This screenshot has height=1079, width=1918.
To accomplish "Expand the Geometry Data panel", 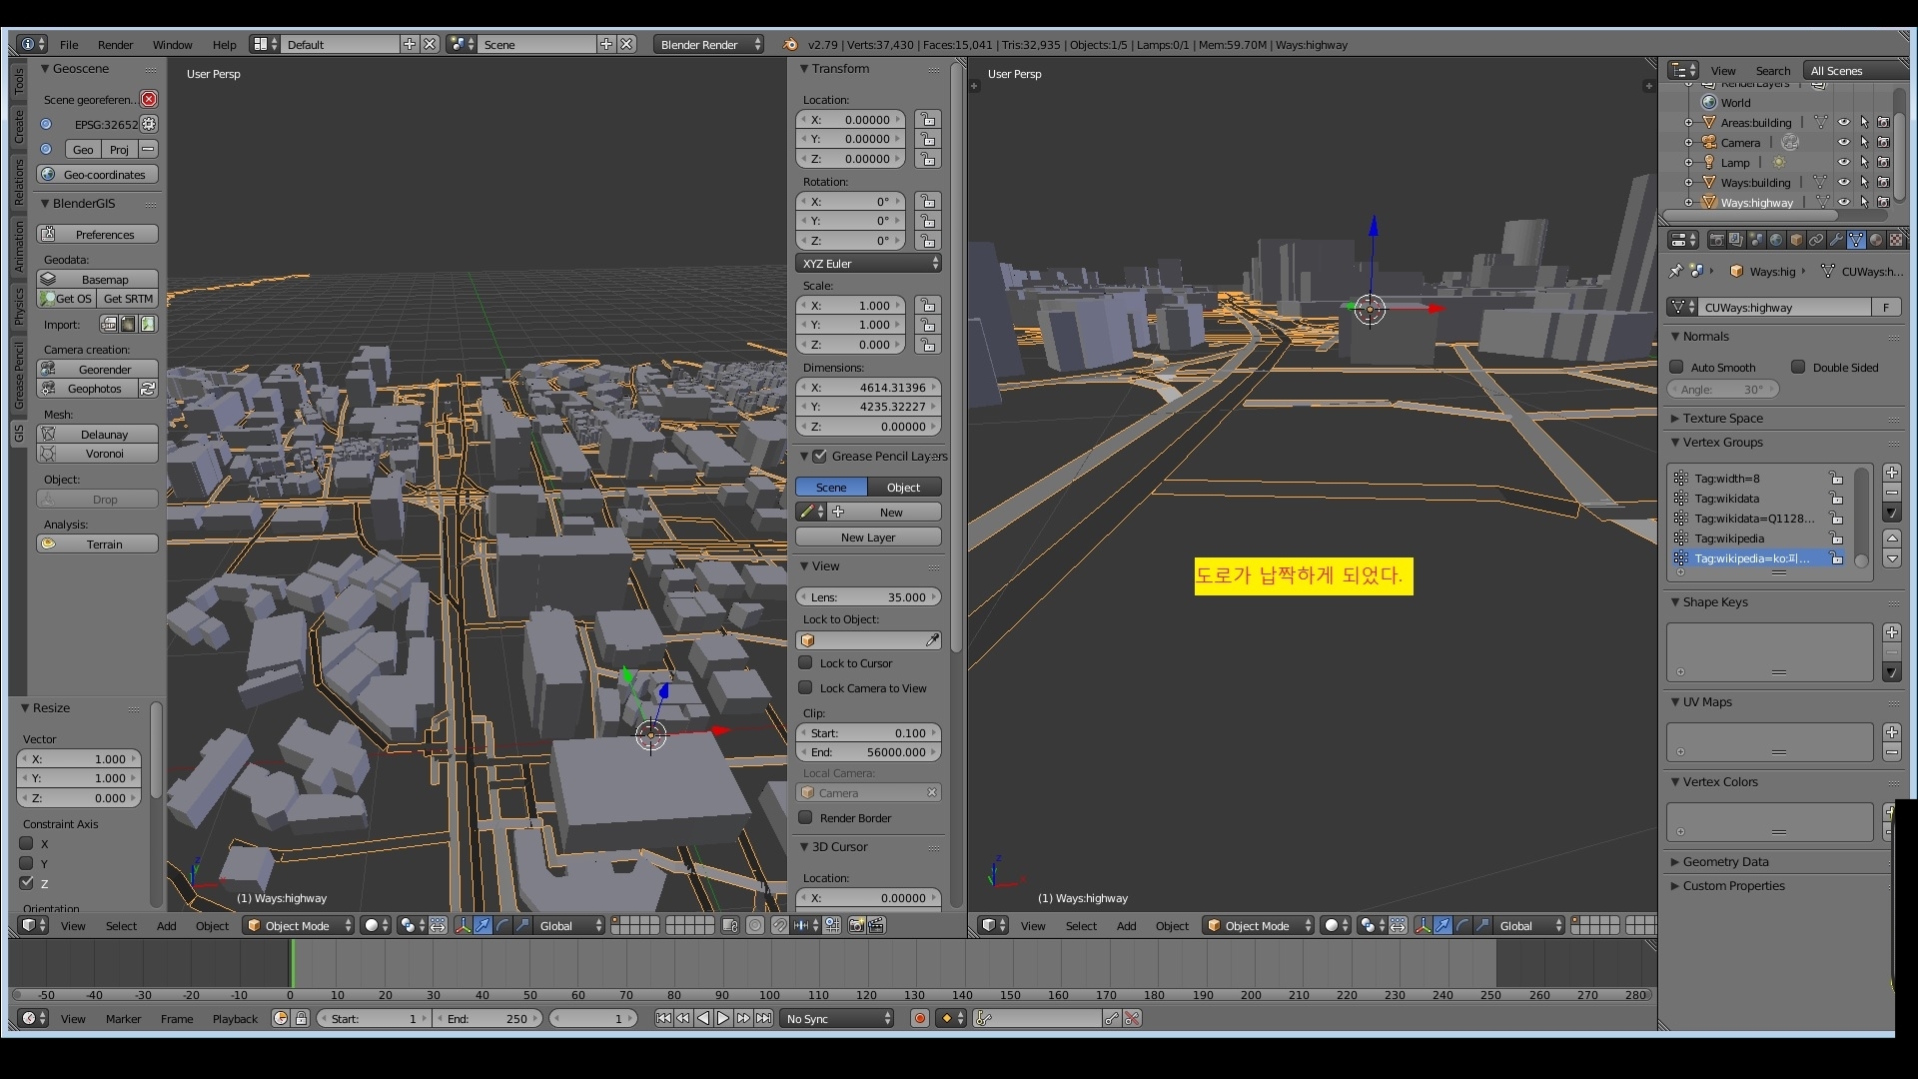I will coord(1725,861).
